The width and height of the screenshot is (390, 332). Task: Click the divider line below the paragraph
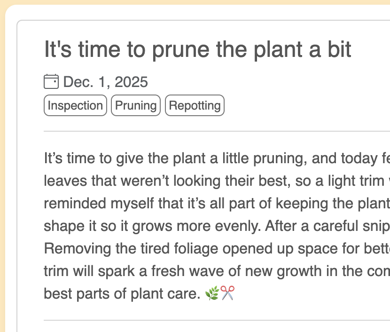pos(216,320)
